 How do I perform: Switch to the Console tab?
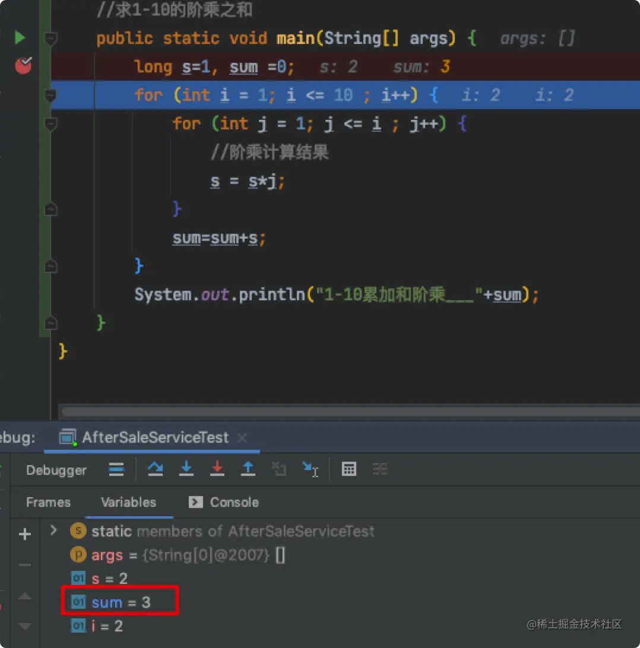pos(224,502)
